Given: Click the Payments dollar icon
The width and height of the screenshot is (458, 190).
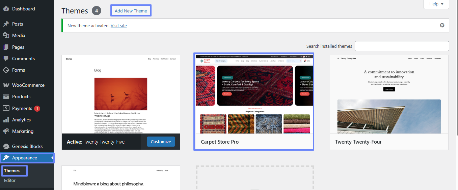Looking at the screenshot, I should point(6,108).
